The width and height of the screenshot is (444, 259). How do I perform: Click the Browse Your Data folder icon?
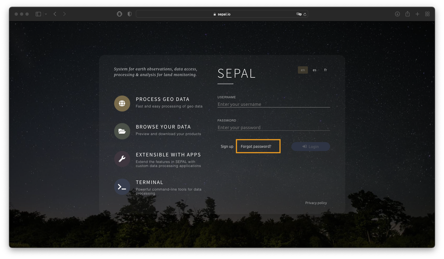point(122,131)
